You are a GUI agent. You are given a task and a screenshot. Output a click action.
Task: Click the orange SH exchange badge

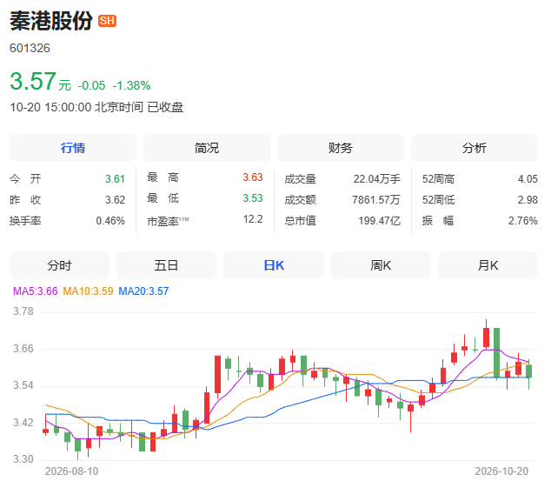(107, 21)
